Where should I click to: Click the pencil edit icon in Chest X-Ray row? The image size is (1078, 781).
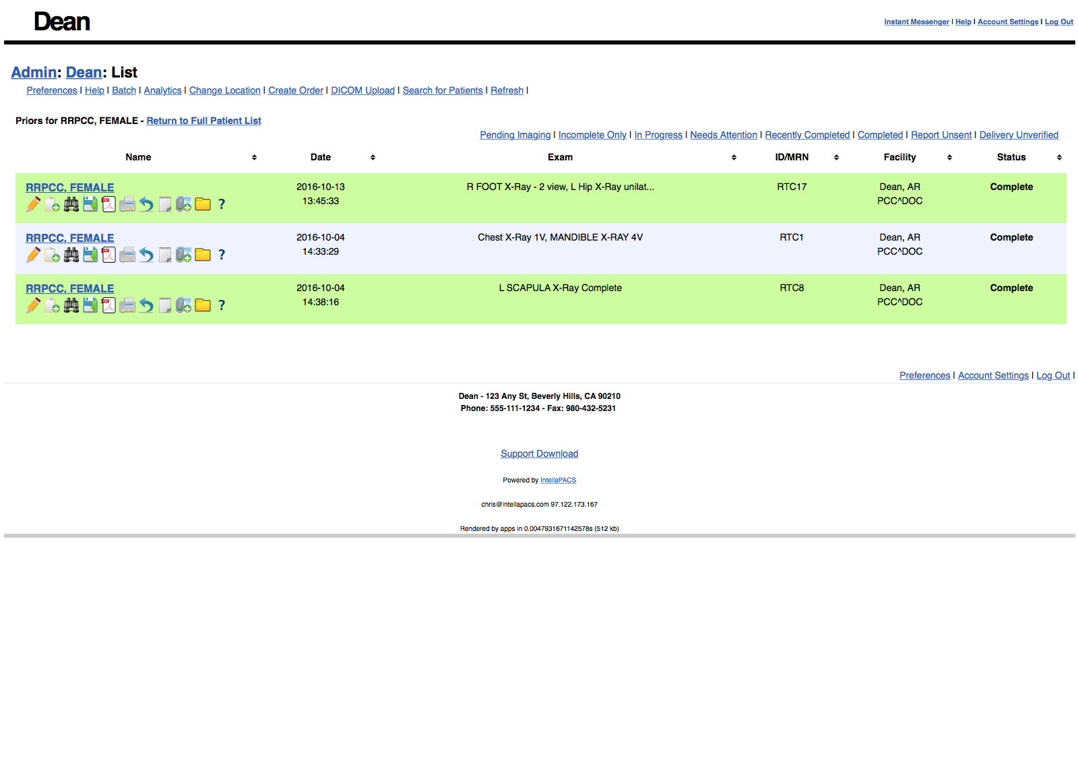[x=33, y=255]
